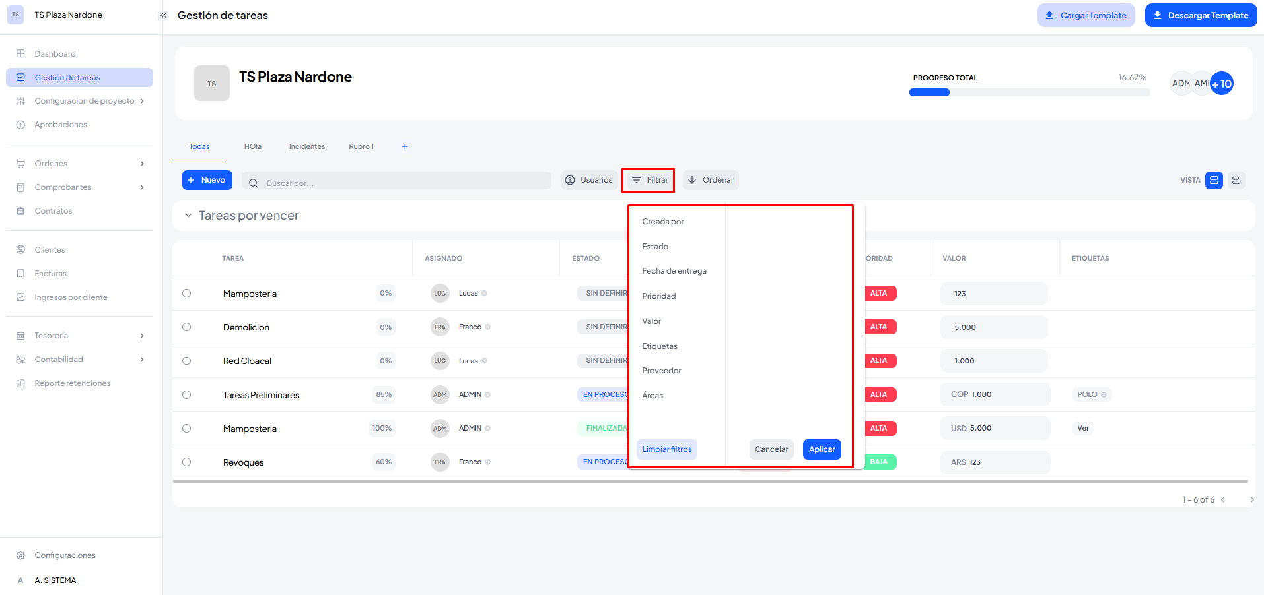The width and height of the screenshot is (1264, 595).
Task: Switch to the Incidentes tab
Action: pos(306,146)
